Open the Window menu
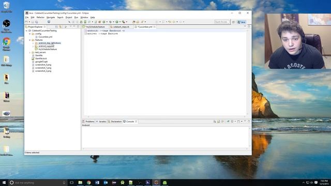This screenshot has height=186, width=331. (84, 17)
